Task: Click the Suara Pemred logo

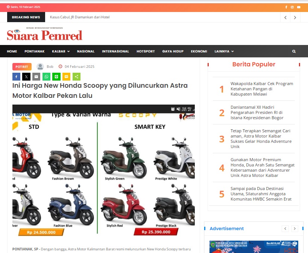Action: [x=45, y=34]
